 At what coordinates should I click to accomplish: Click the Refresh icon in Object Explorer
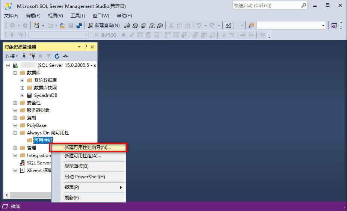[x=57, y=56]
